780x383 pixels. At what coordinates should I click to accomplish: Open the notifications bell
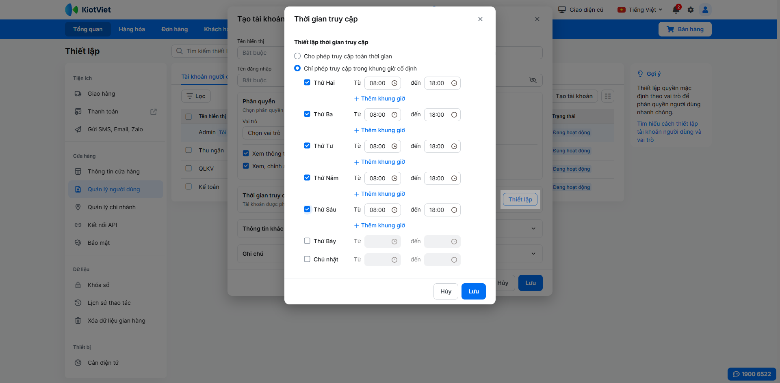pyautogui.click(x=676, y=9)
